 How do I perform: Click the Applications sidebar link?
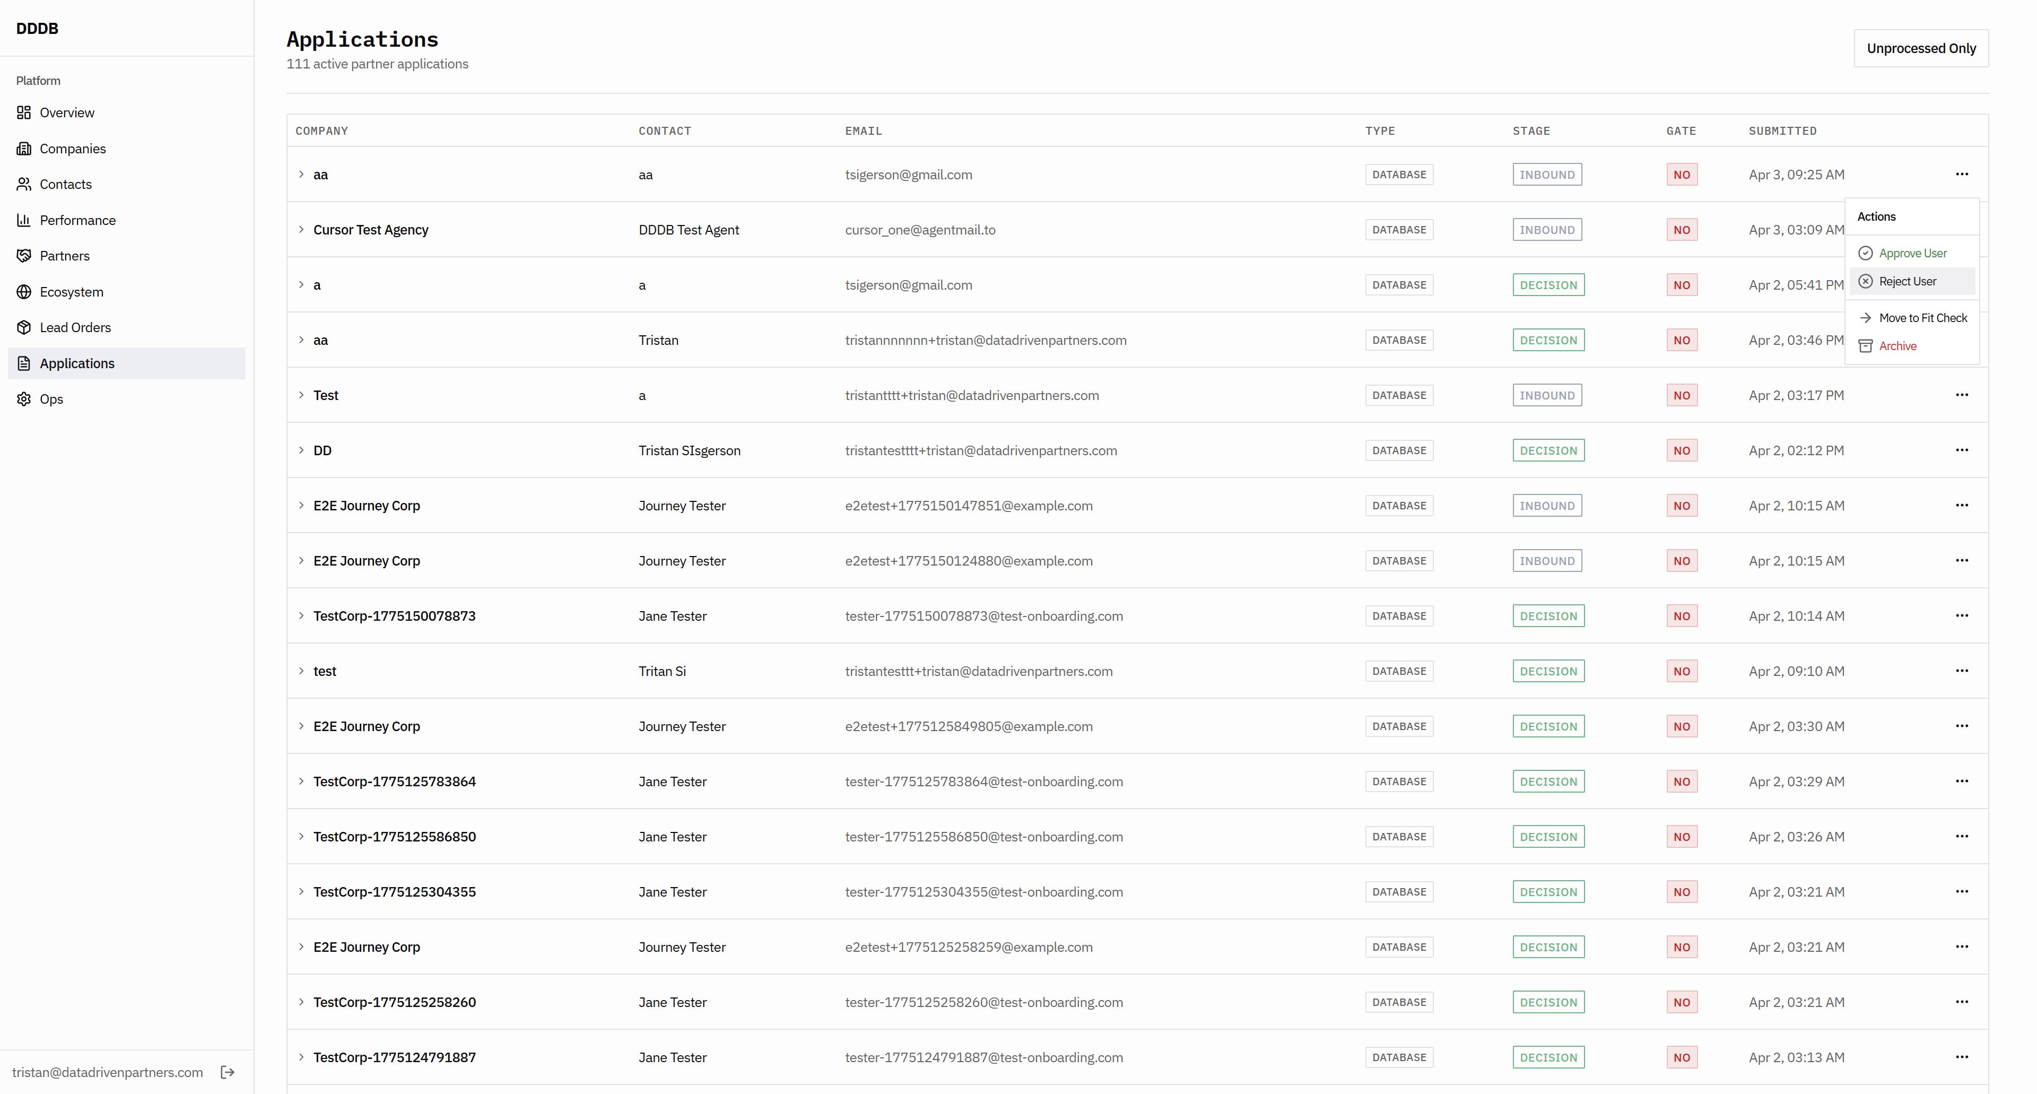coord(77,363)
